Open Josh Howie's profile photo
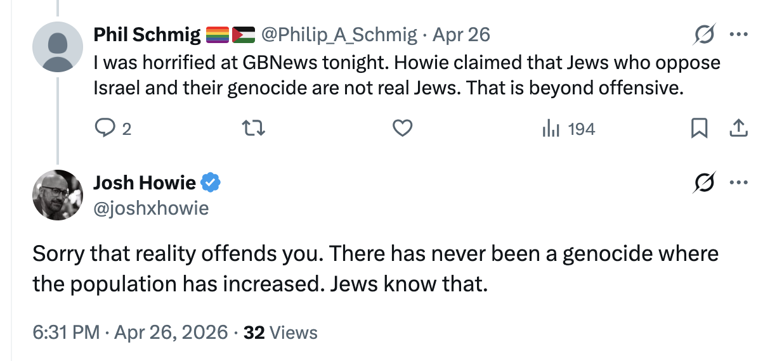 click(x=58, y=195)
